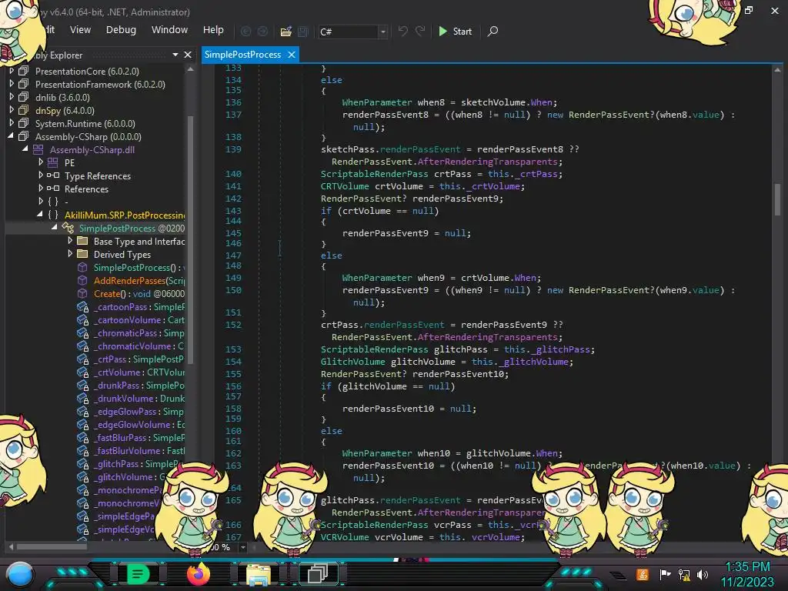The image size is (788, 591).
Task: Navigate forward with toolbar arrow
Action: pos(263,31)
